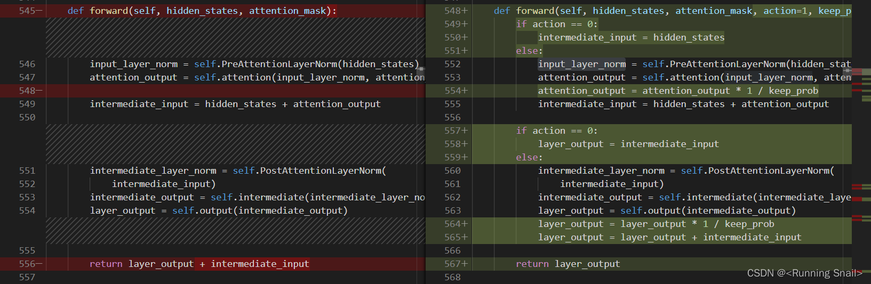Screen dimensions: 871x284
Task: Click 'return layer_output' on added line 567
Action: tap(568, 264)
